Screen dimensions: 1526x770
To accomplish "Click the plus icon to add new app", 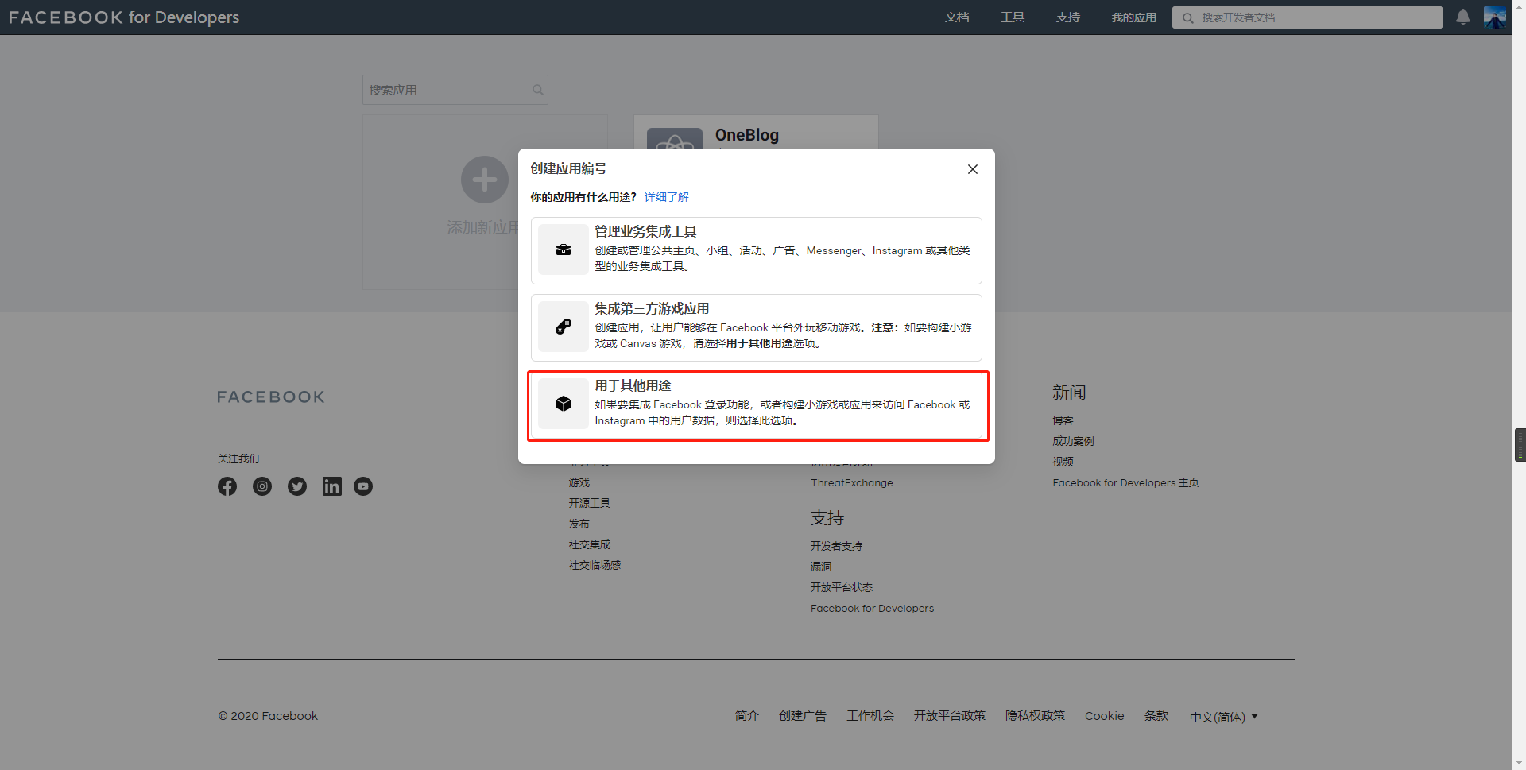I will click(x=485, y=180).
